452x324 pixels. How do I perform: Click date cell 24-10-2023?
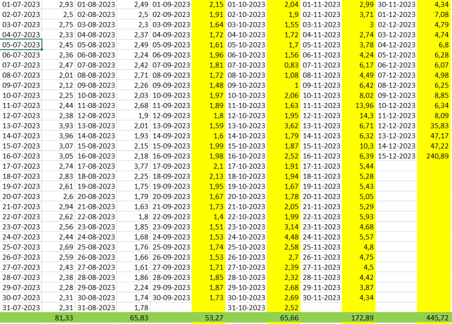pyautogui.click(x=246, y=237)
